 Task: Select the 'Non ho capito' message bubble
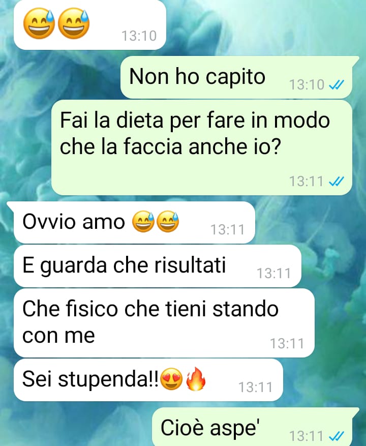pos(236,77)
